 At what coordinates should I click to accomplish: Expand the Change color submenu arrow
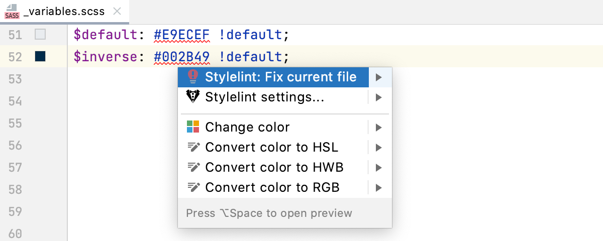tap(379, 127)
